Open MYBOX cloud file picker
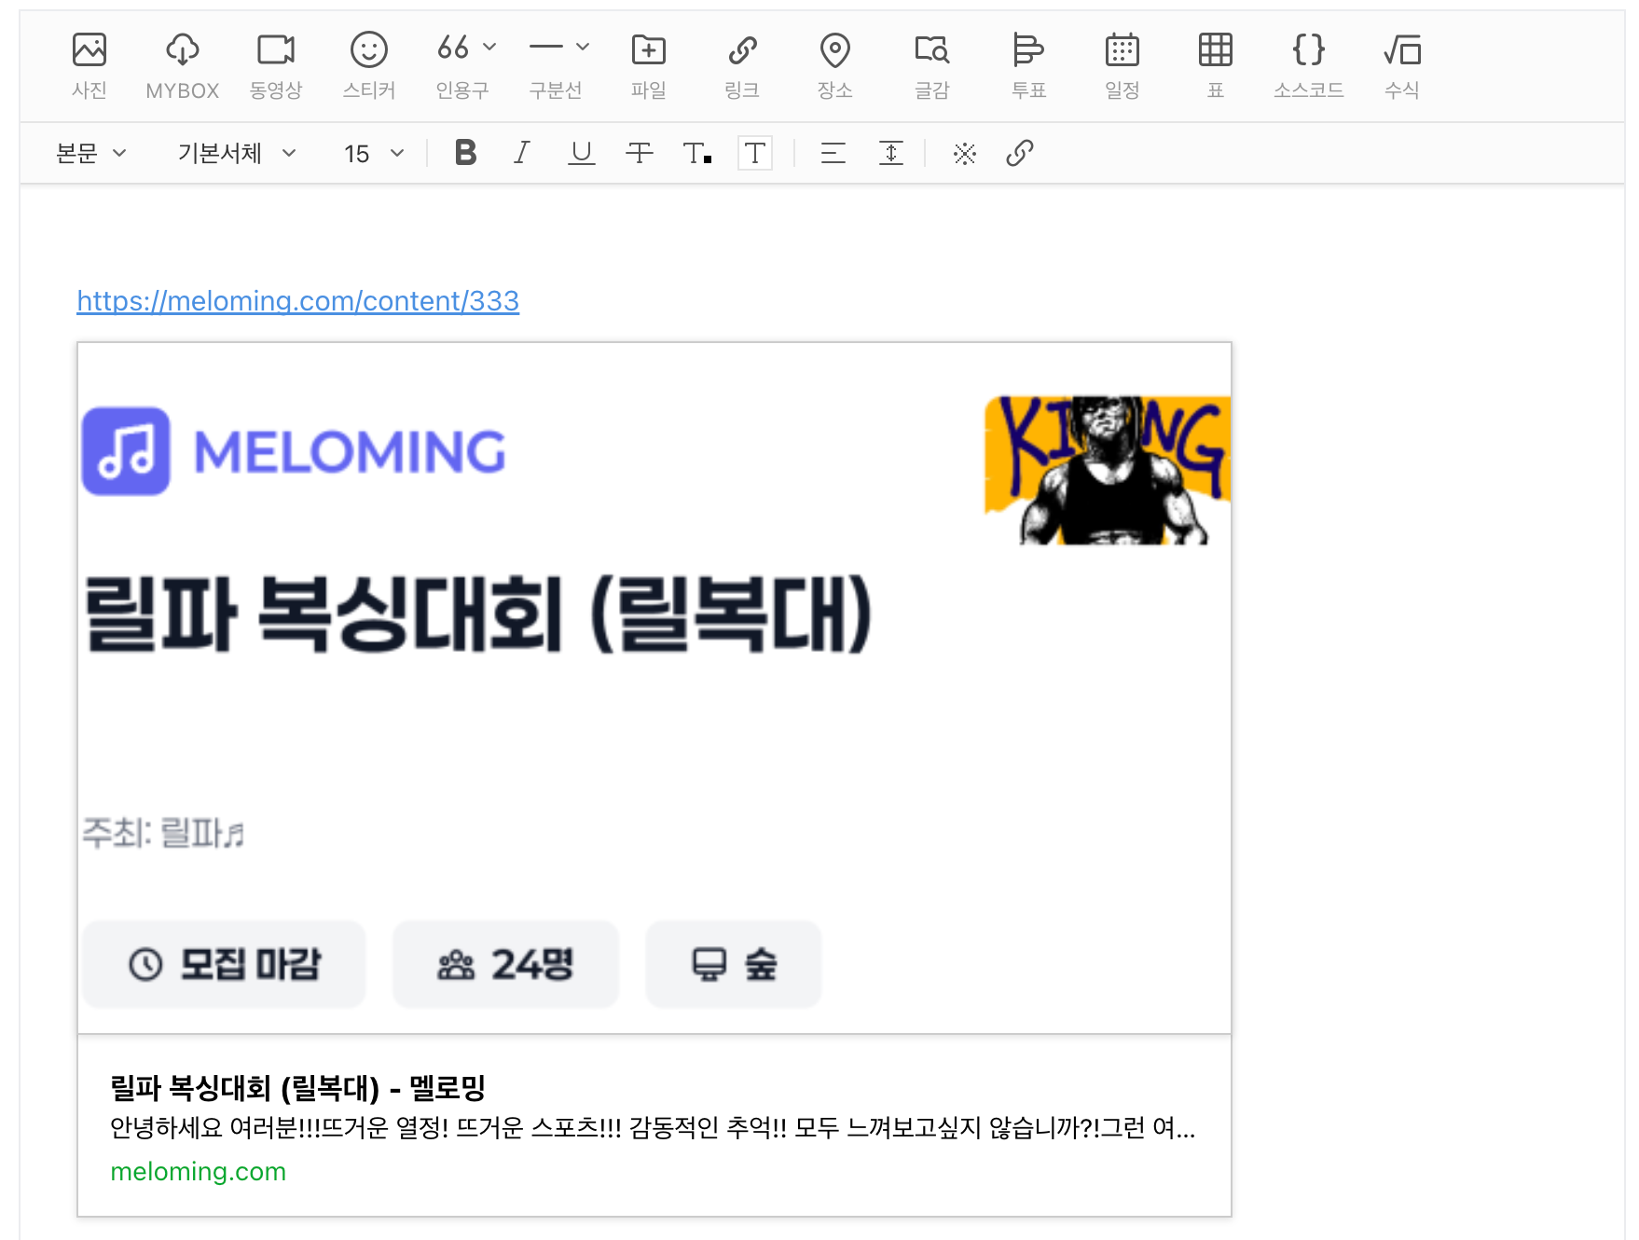1639x1240 pixels. pyautogui.click(x=183, y=64)
